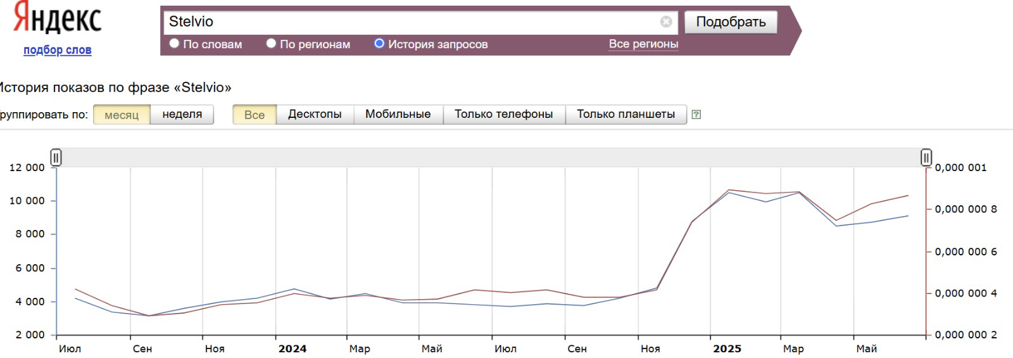Image resolution: width=1013 pixels, height=358 pixels.
Task: Group the chart by месяц
Action: 122,115
